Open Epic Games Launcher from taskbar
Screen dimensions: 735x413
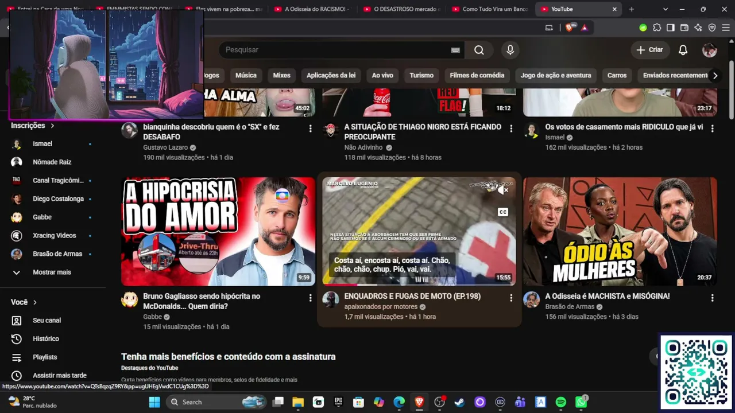[x=338, y=402]
